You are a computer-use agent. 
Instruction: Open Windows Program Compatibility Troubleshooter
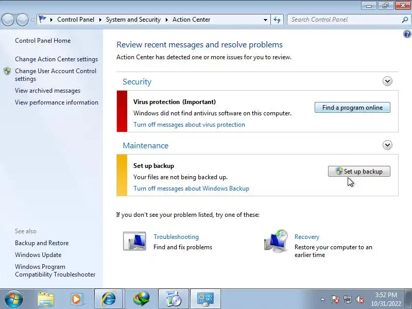(x=55, y=270)
